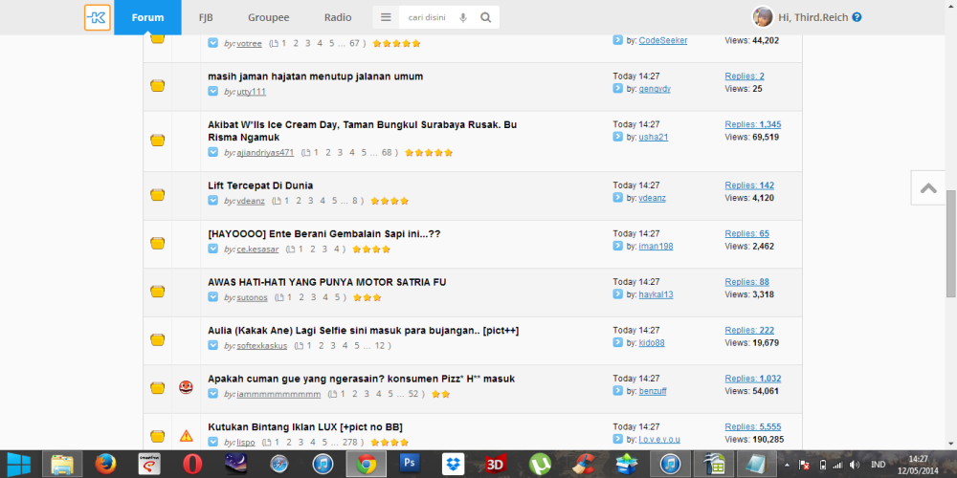Open 'Replies: 1,345' link
The image size is (957, 478).
tap(752, 124)
